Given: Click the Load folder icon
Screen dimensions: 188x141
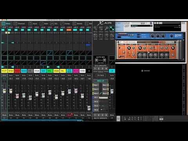Looking at the screenshot, I should pos(101,36).
